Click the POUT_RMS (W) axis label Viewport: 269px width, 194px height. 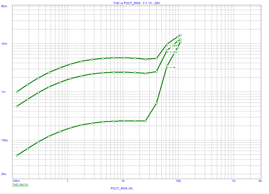(x=122, y=188)
